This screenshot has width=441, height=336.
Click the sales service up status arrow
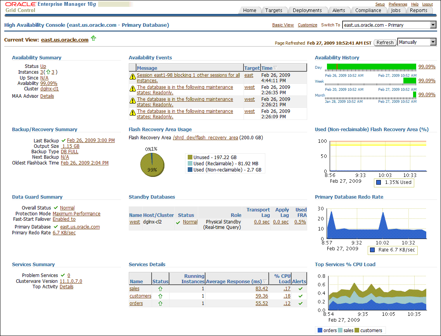click(x=160, y=289)
